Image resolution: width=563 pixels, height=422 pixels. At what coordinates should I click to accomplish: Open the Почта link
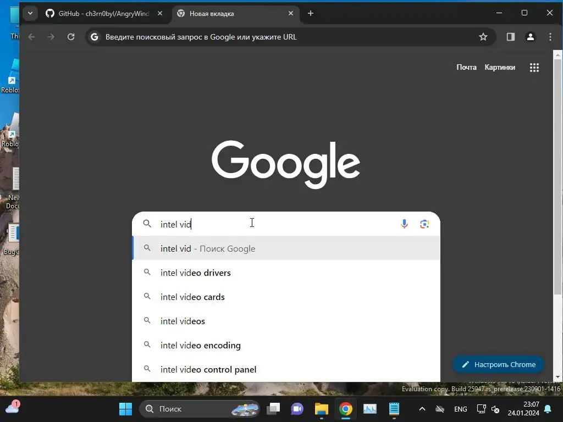click(466, 67)
